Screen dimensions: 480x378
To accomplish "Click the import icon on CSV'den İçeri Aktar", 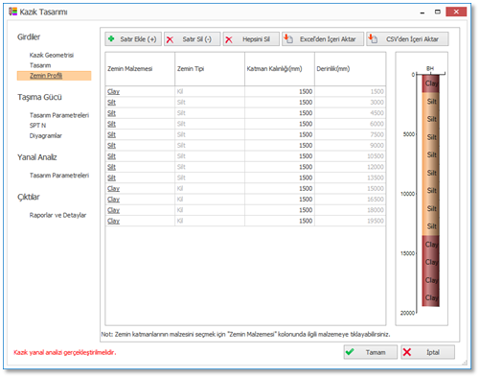I will [373, 38].
